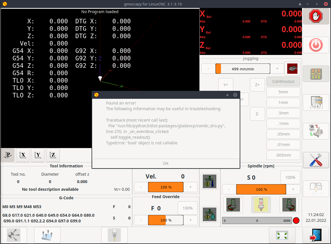
Task: Start spindle reverse rotation
Action: click(233, 205)
